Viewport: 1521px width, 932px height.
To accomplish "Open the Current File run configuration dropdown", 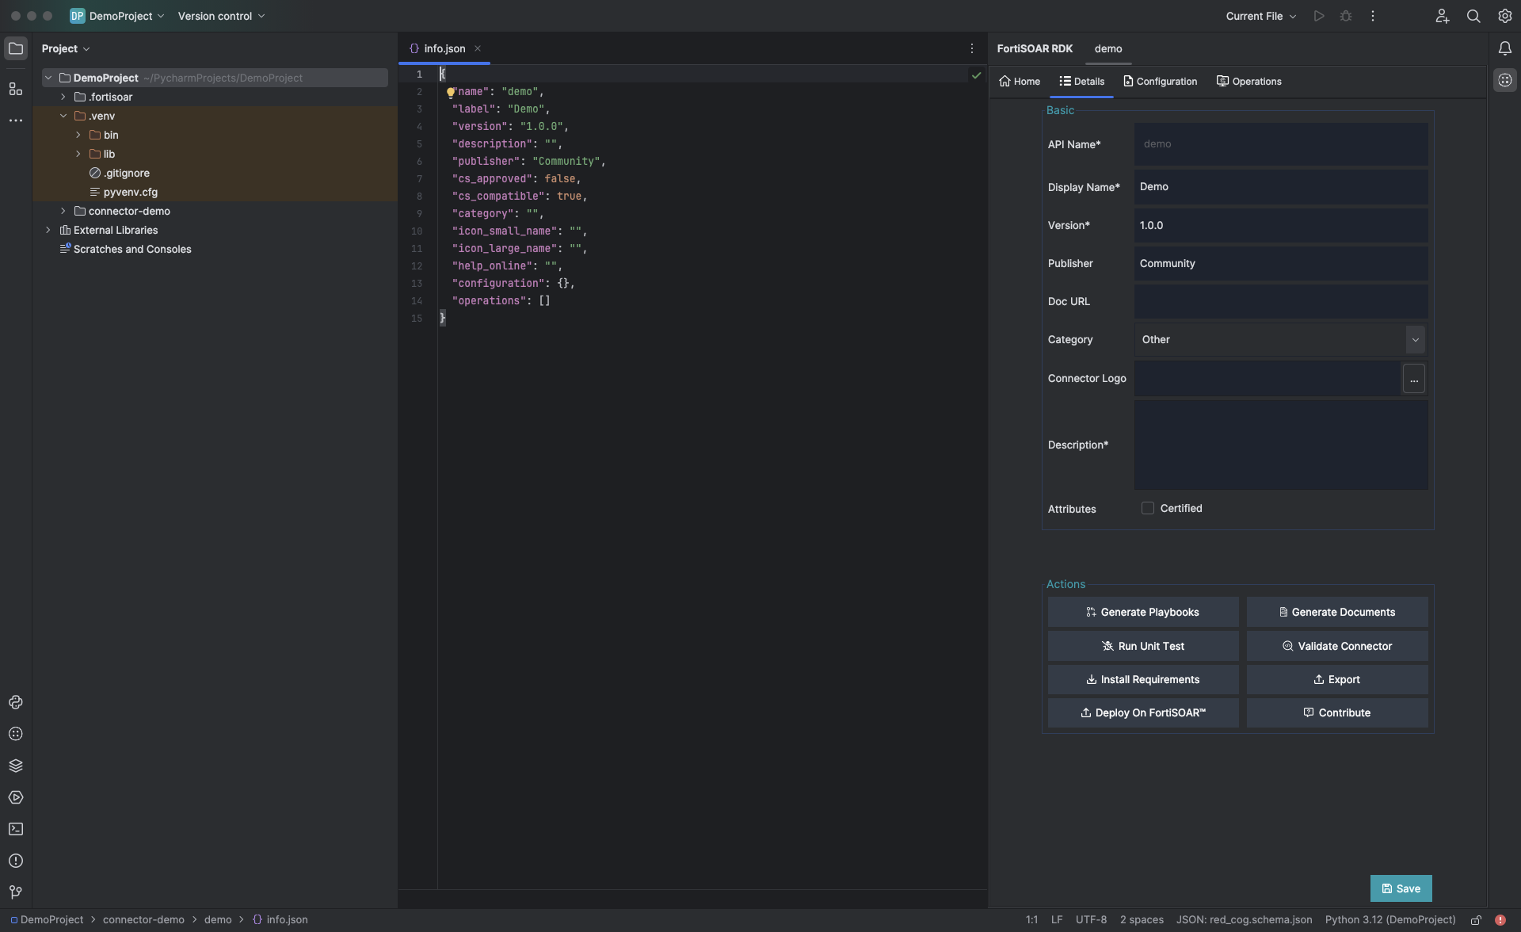I will pos(1260,16).
